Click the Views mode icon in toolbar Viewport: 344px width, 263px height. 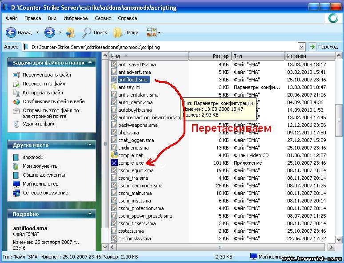click(x=152, y=32)
